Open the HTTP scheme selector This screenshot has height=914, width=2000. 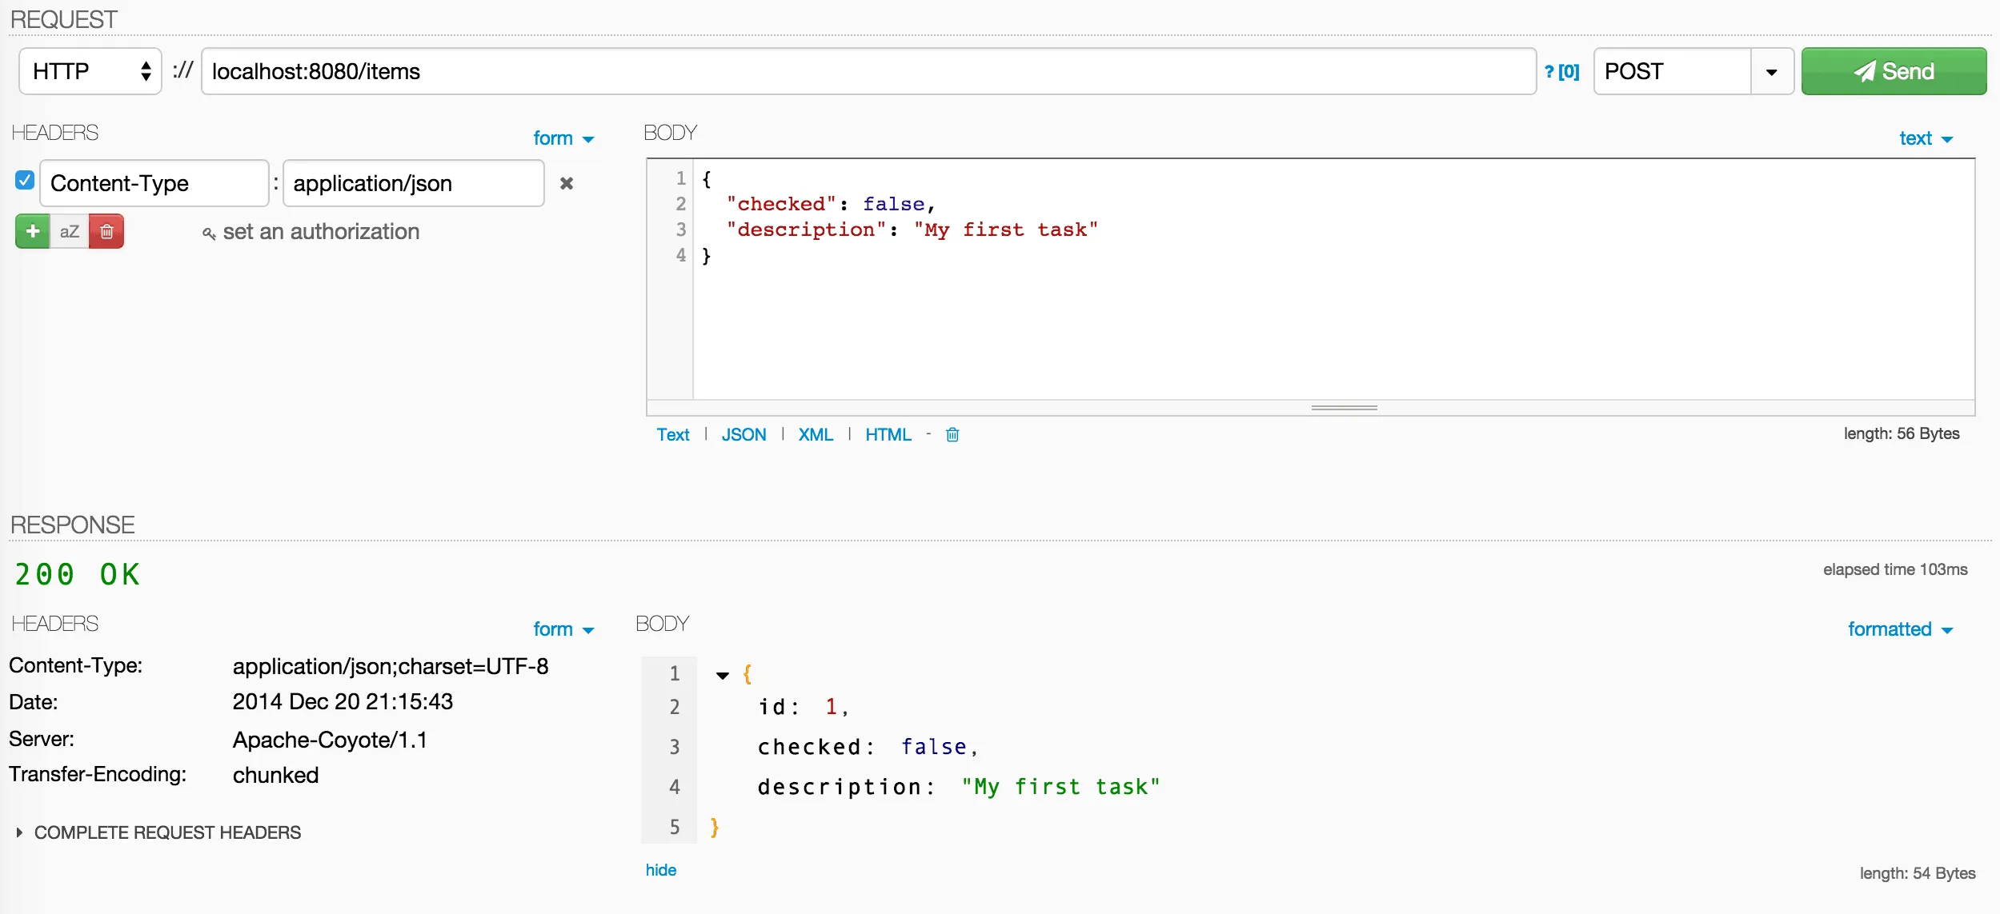(x=90, y=72)
